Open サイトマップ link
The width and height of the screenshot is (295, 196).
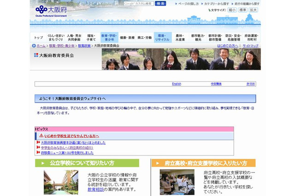click(250, 46)
